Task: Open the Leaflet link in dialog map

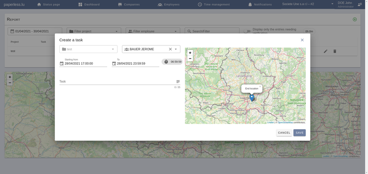Action: (x=270, y=122)
